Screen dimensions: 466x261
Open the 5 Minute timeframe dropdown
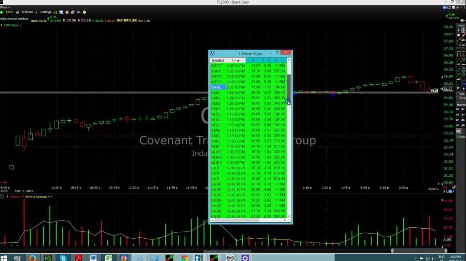(30, 12)
